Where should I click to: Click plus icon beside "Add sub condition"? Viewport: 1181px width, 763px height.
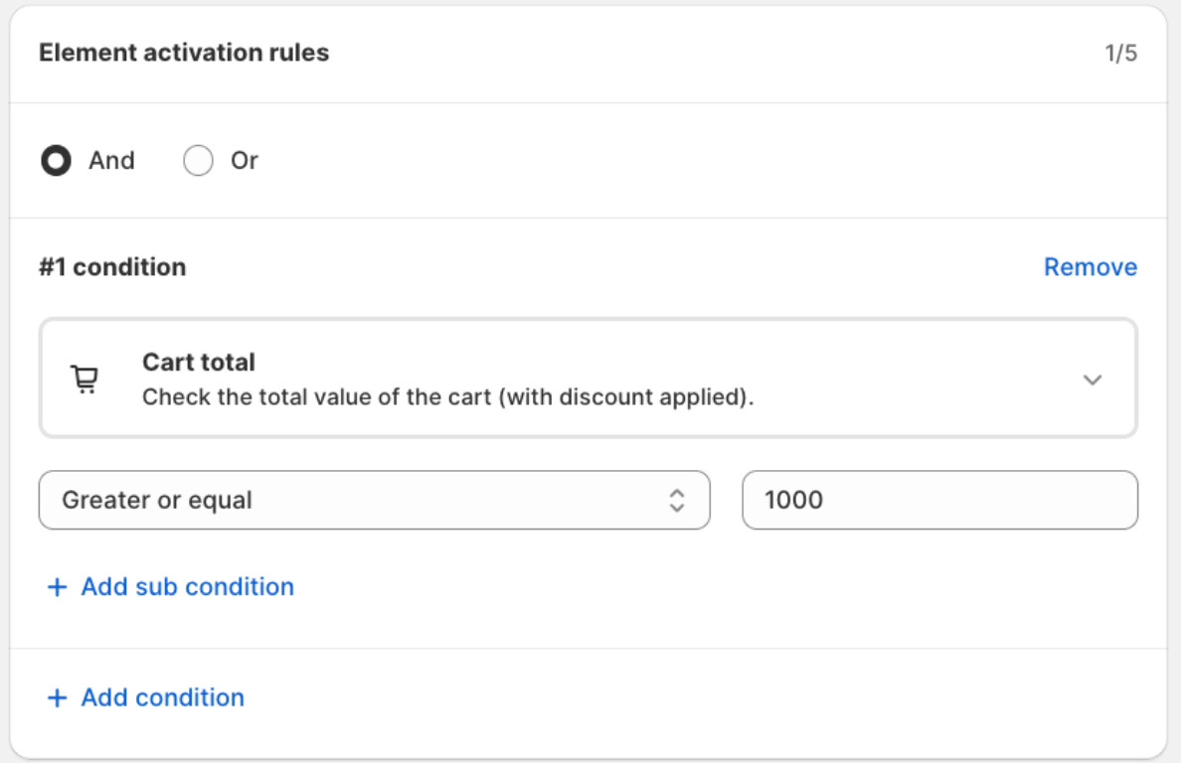[x=58, y=587]
